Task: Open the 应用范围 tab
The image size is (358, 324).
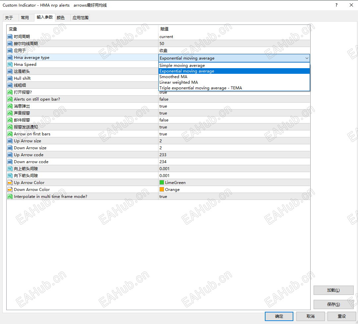Action: pyautogui.click(x=80, y=18)
